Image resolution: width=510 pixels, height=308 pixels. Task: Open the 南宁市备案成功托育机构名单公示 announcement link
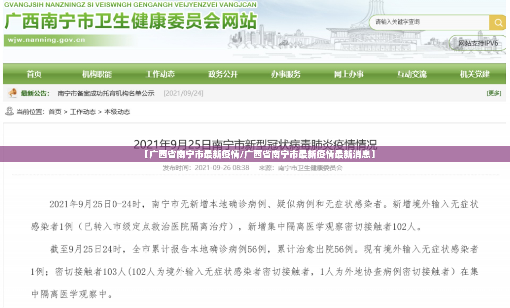pyautogui.click(x=106, y=93)
